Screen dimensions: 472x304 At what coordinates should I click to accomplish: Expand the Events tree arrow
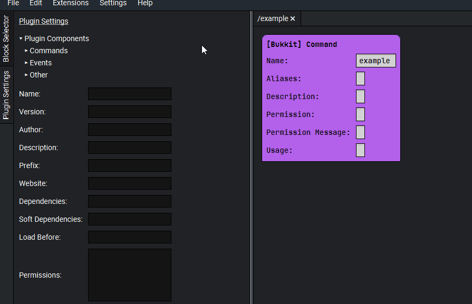[26, 63]
